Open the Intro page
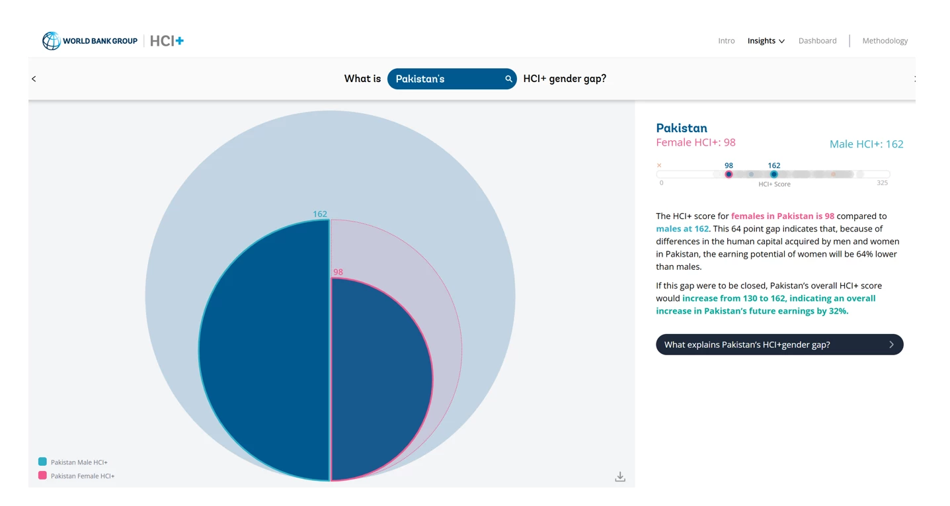950x506 pixels. (726, 41)
